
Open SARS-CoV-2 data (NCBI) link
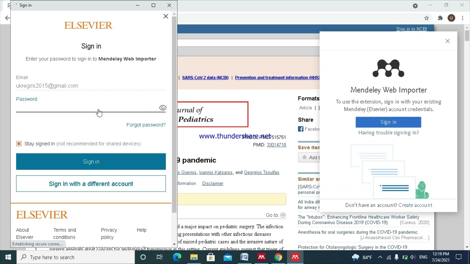[x=205, y=78]
